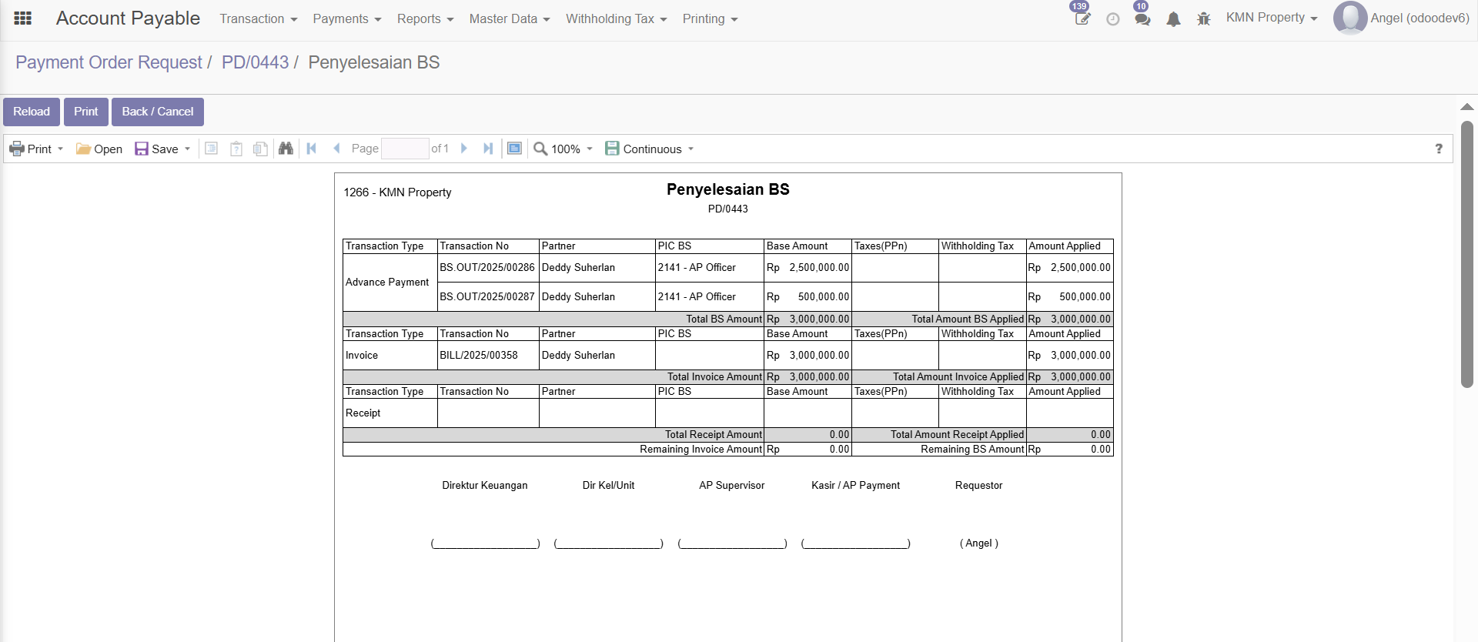Click the Open folder icon in viewer
Screen dimensions: 1478x642
pos(83,149)
